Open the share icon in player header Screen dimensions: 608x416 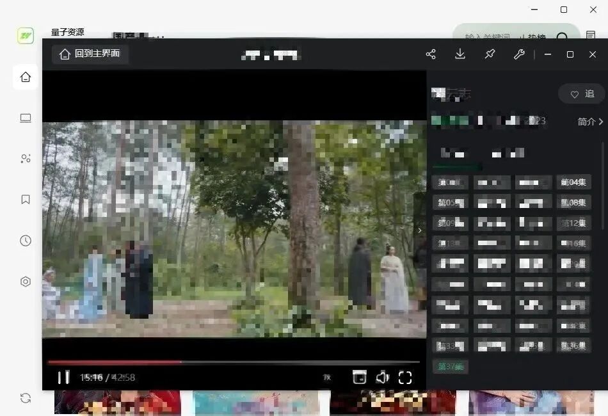pos(431,54)
